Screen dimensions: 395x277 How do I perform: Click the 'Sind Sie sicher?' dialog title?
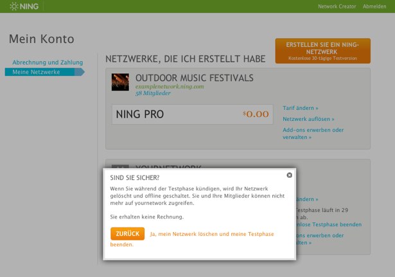click(135, 177)
